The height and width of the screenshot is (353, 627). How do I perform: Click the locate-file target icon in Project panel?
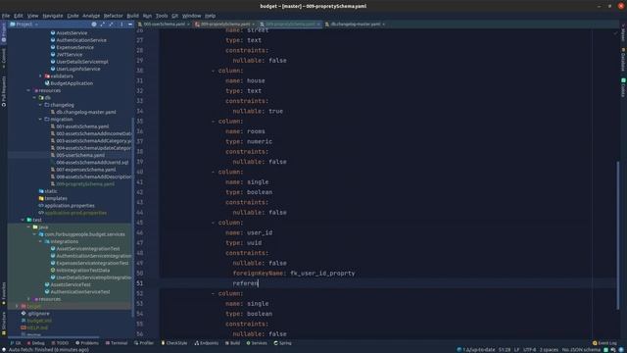94,25
